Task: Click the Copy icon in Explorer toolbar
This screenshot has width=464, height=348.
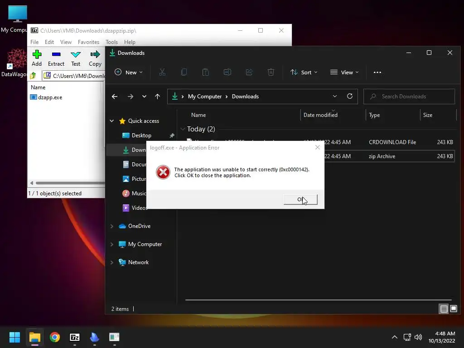Action: click(x=184, y=72)
